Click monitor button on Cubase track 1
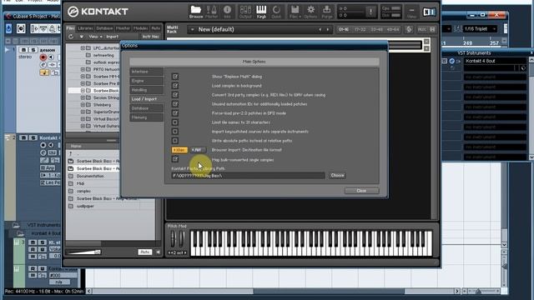 [x=51, y=57]
